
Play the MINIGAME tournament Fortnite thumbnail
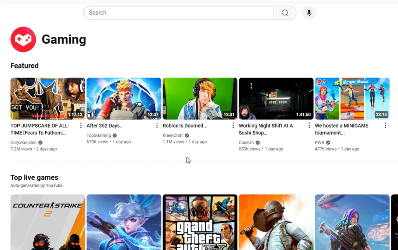pyautogui.click(x=352, y=99)
